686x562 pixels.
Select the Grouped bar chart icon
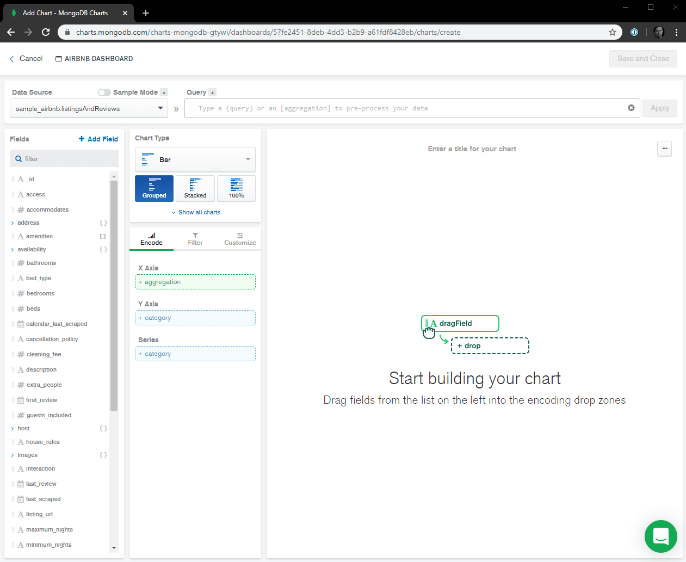[154, 188]
